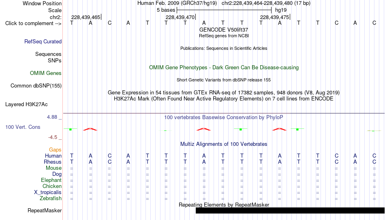The height and width of the screenshot is (220, 385).
Task: Select the X_tropicalis species label
Action: pos(48,192)
